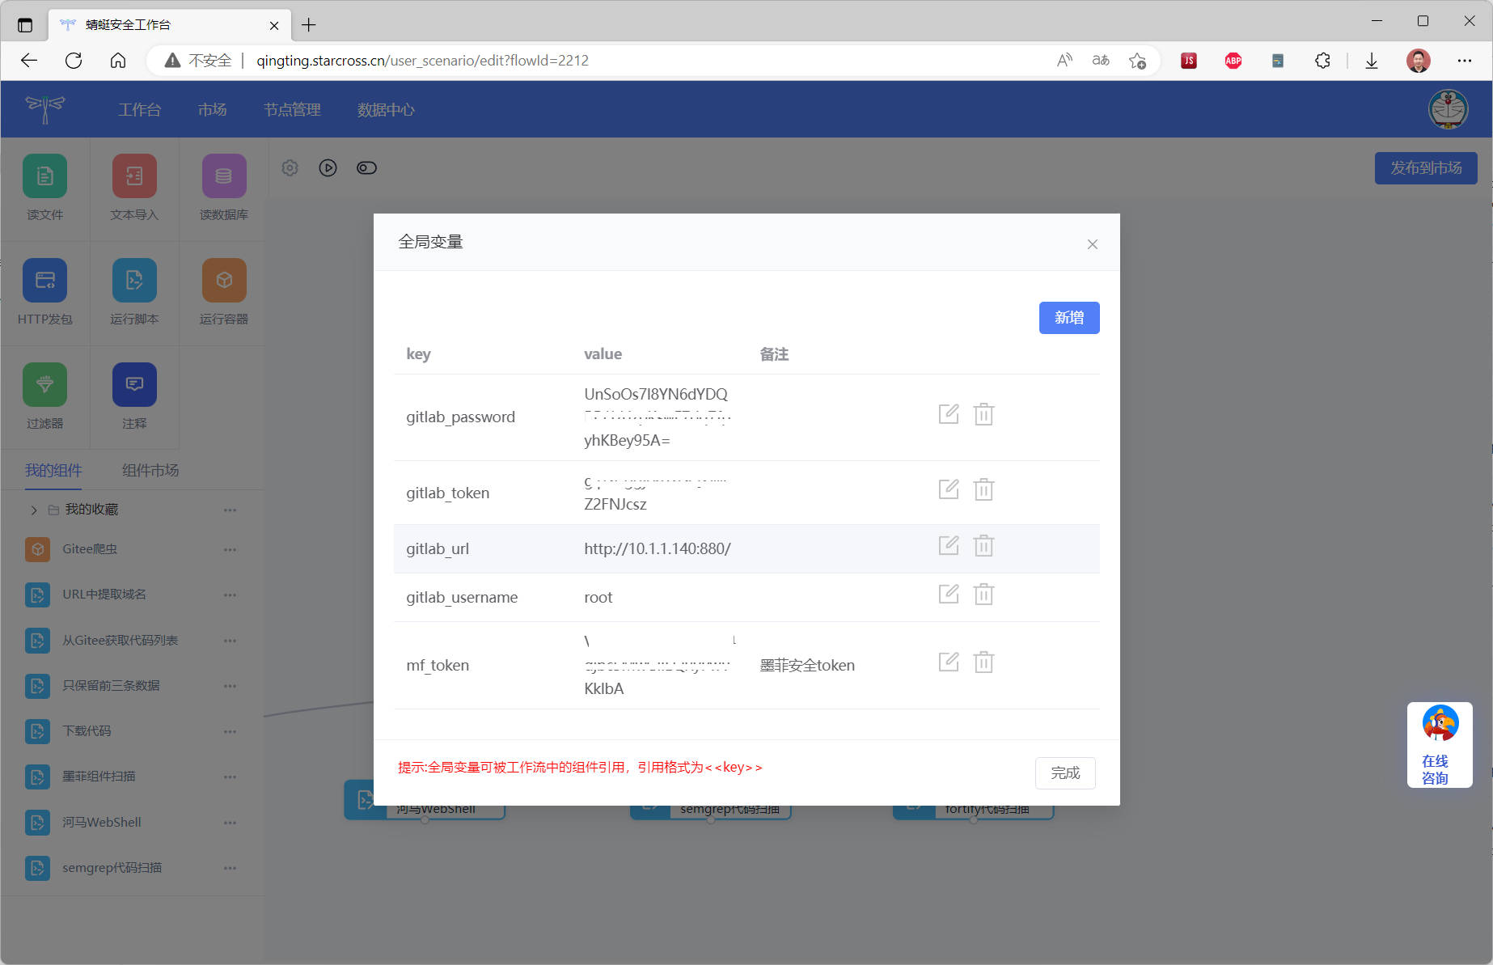This screenshot has height=965, width=1493.
Task: Click the browser address bar
Action: point(421,60)
